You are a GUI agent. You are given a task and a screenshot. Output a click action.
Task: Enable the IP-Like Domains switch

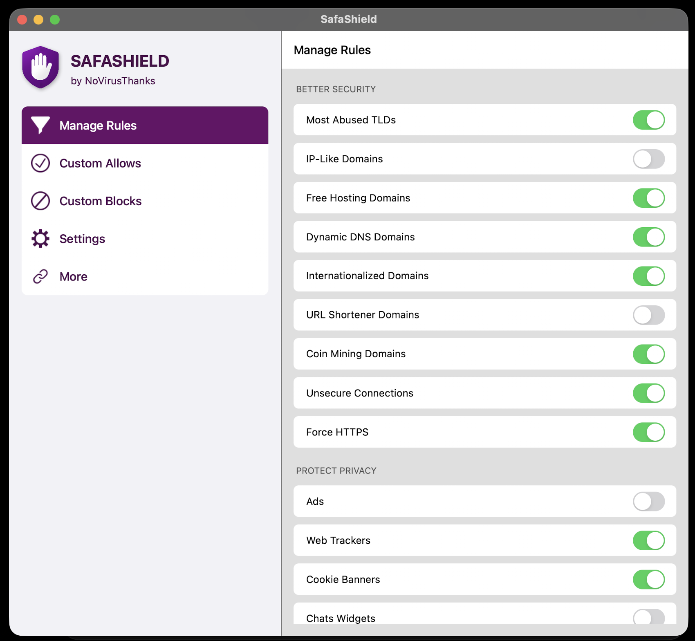[649, 159]
